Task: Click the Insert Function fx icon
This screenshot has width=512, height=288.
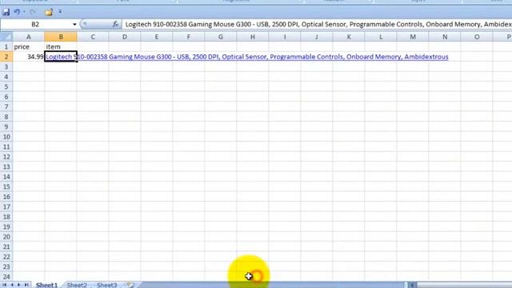Action: [x=115, y=24]
